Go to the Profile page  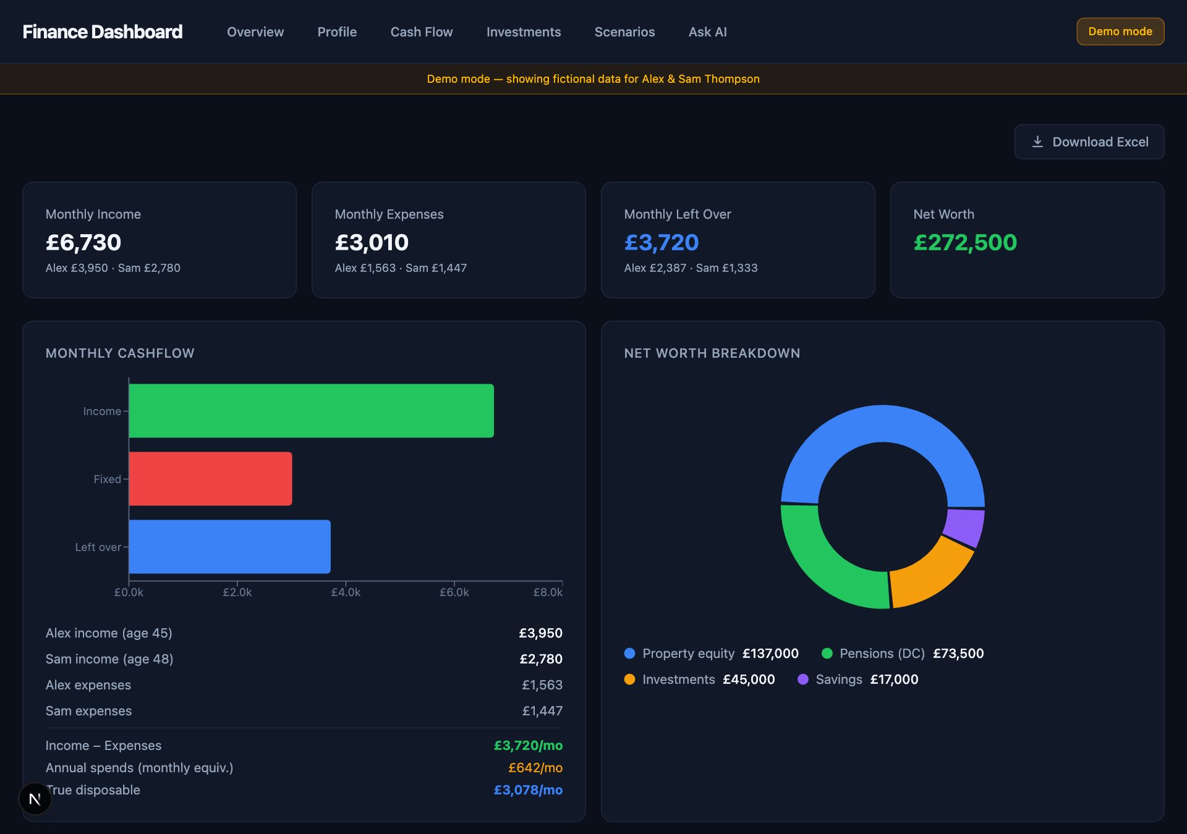coord(337,32)
